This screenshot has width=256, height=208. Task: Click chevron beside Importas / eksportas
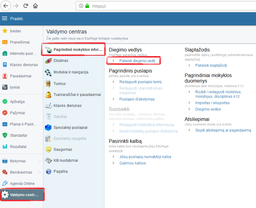(189, 103)
